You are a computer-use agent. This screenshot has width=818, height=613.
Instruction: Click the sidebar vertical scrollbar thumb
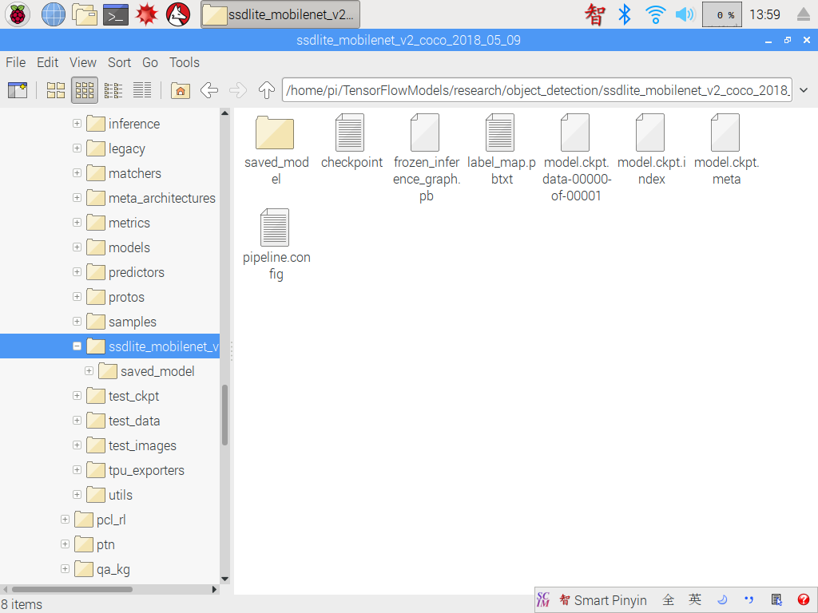pos(224,415)
